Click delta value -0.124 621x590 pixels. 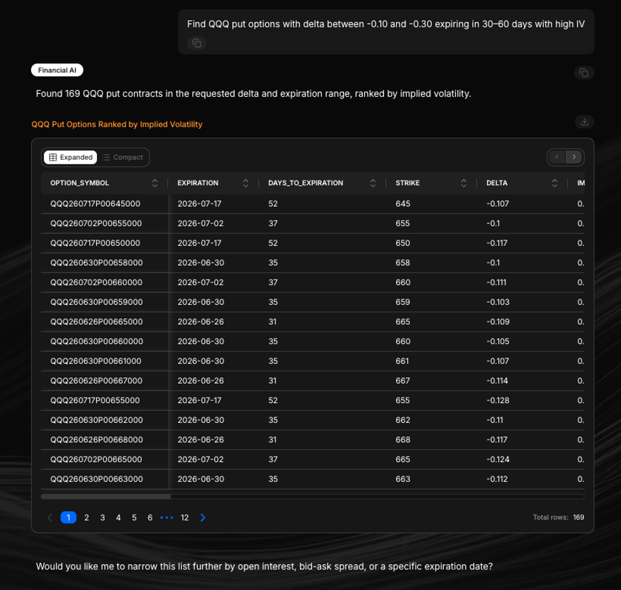(498, 459)
